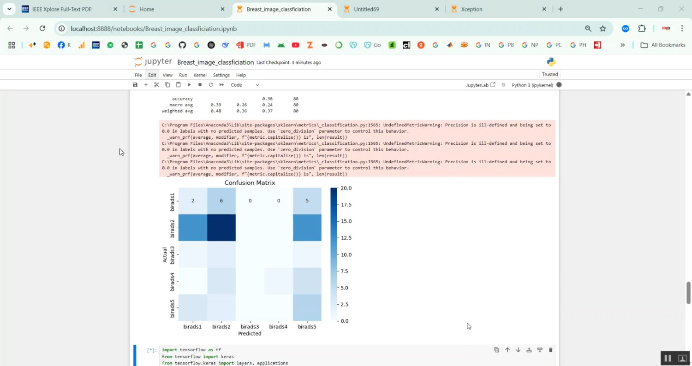Viewport: 692px width, 366px height.
Task: Open the cell type dropdown showing Code
Action: click(245, 85)
